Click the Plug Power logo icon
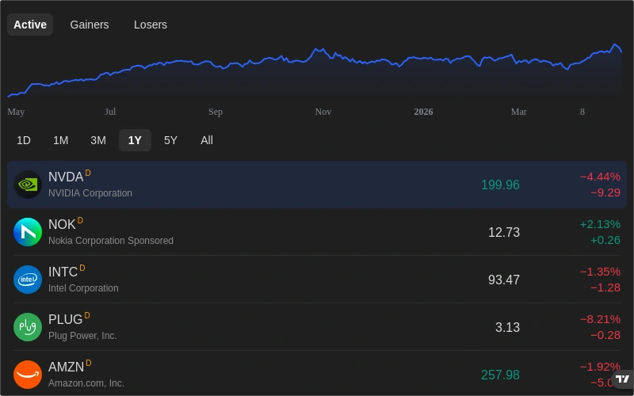The image size is (634, 396). pos(28,327)
